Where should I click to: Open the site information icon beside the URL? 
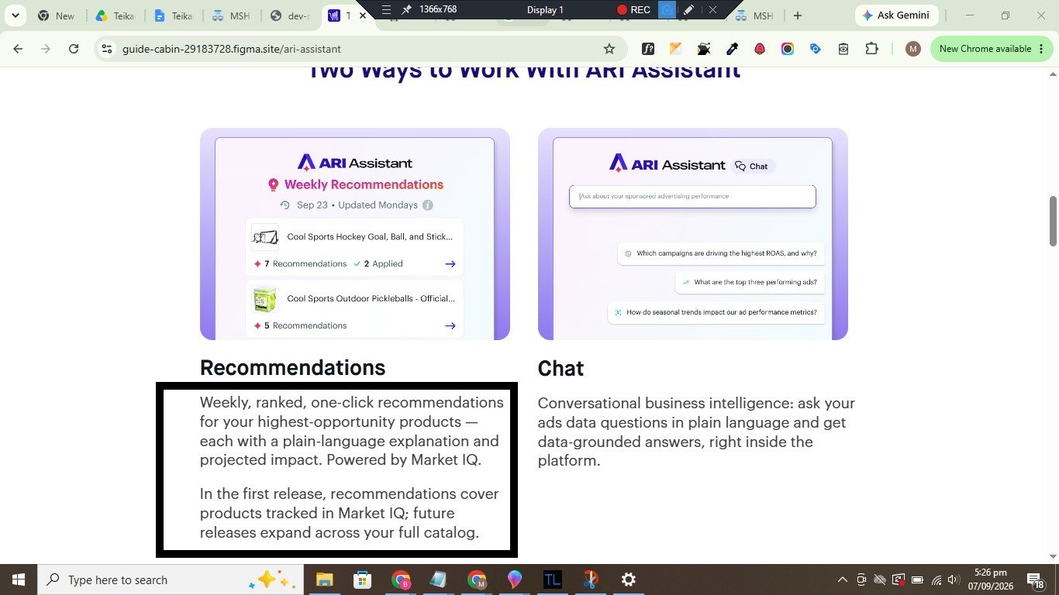pyautogui.click(x=107, y=49)
